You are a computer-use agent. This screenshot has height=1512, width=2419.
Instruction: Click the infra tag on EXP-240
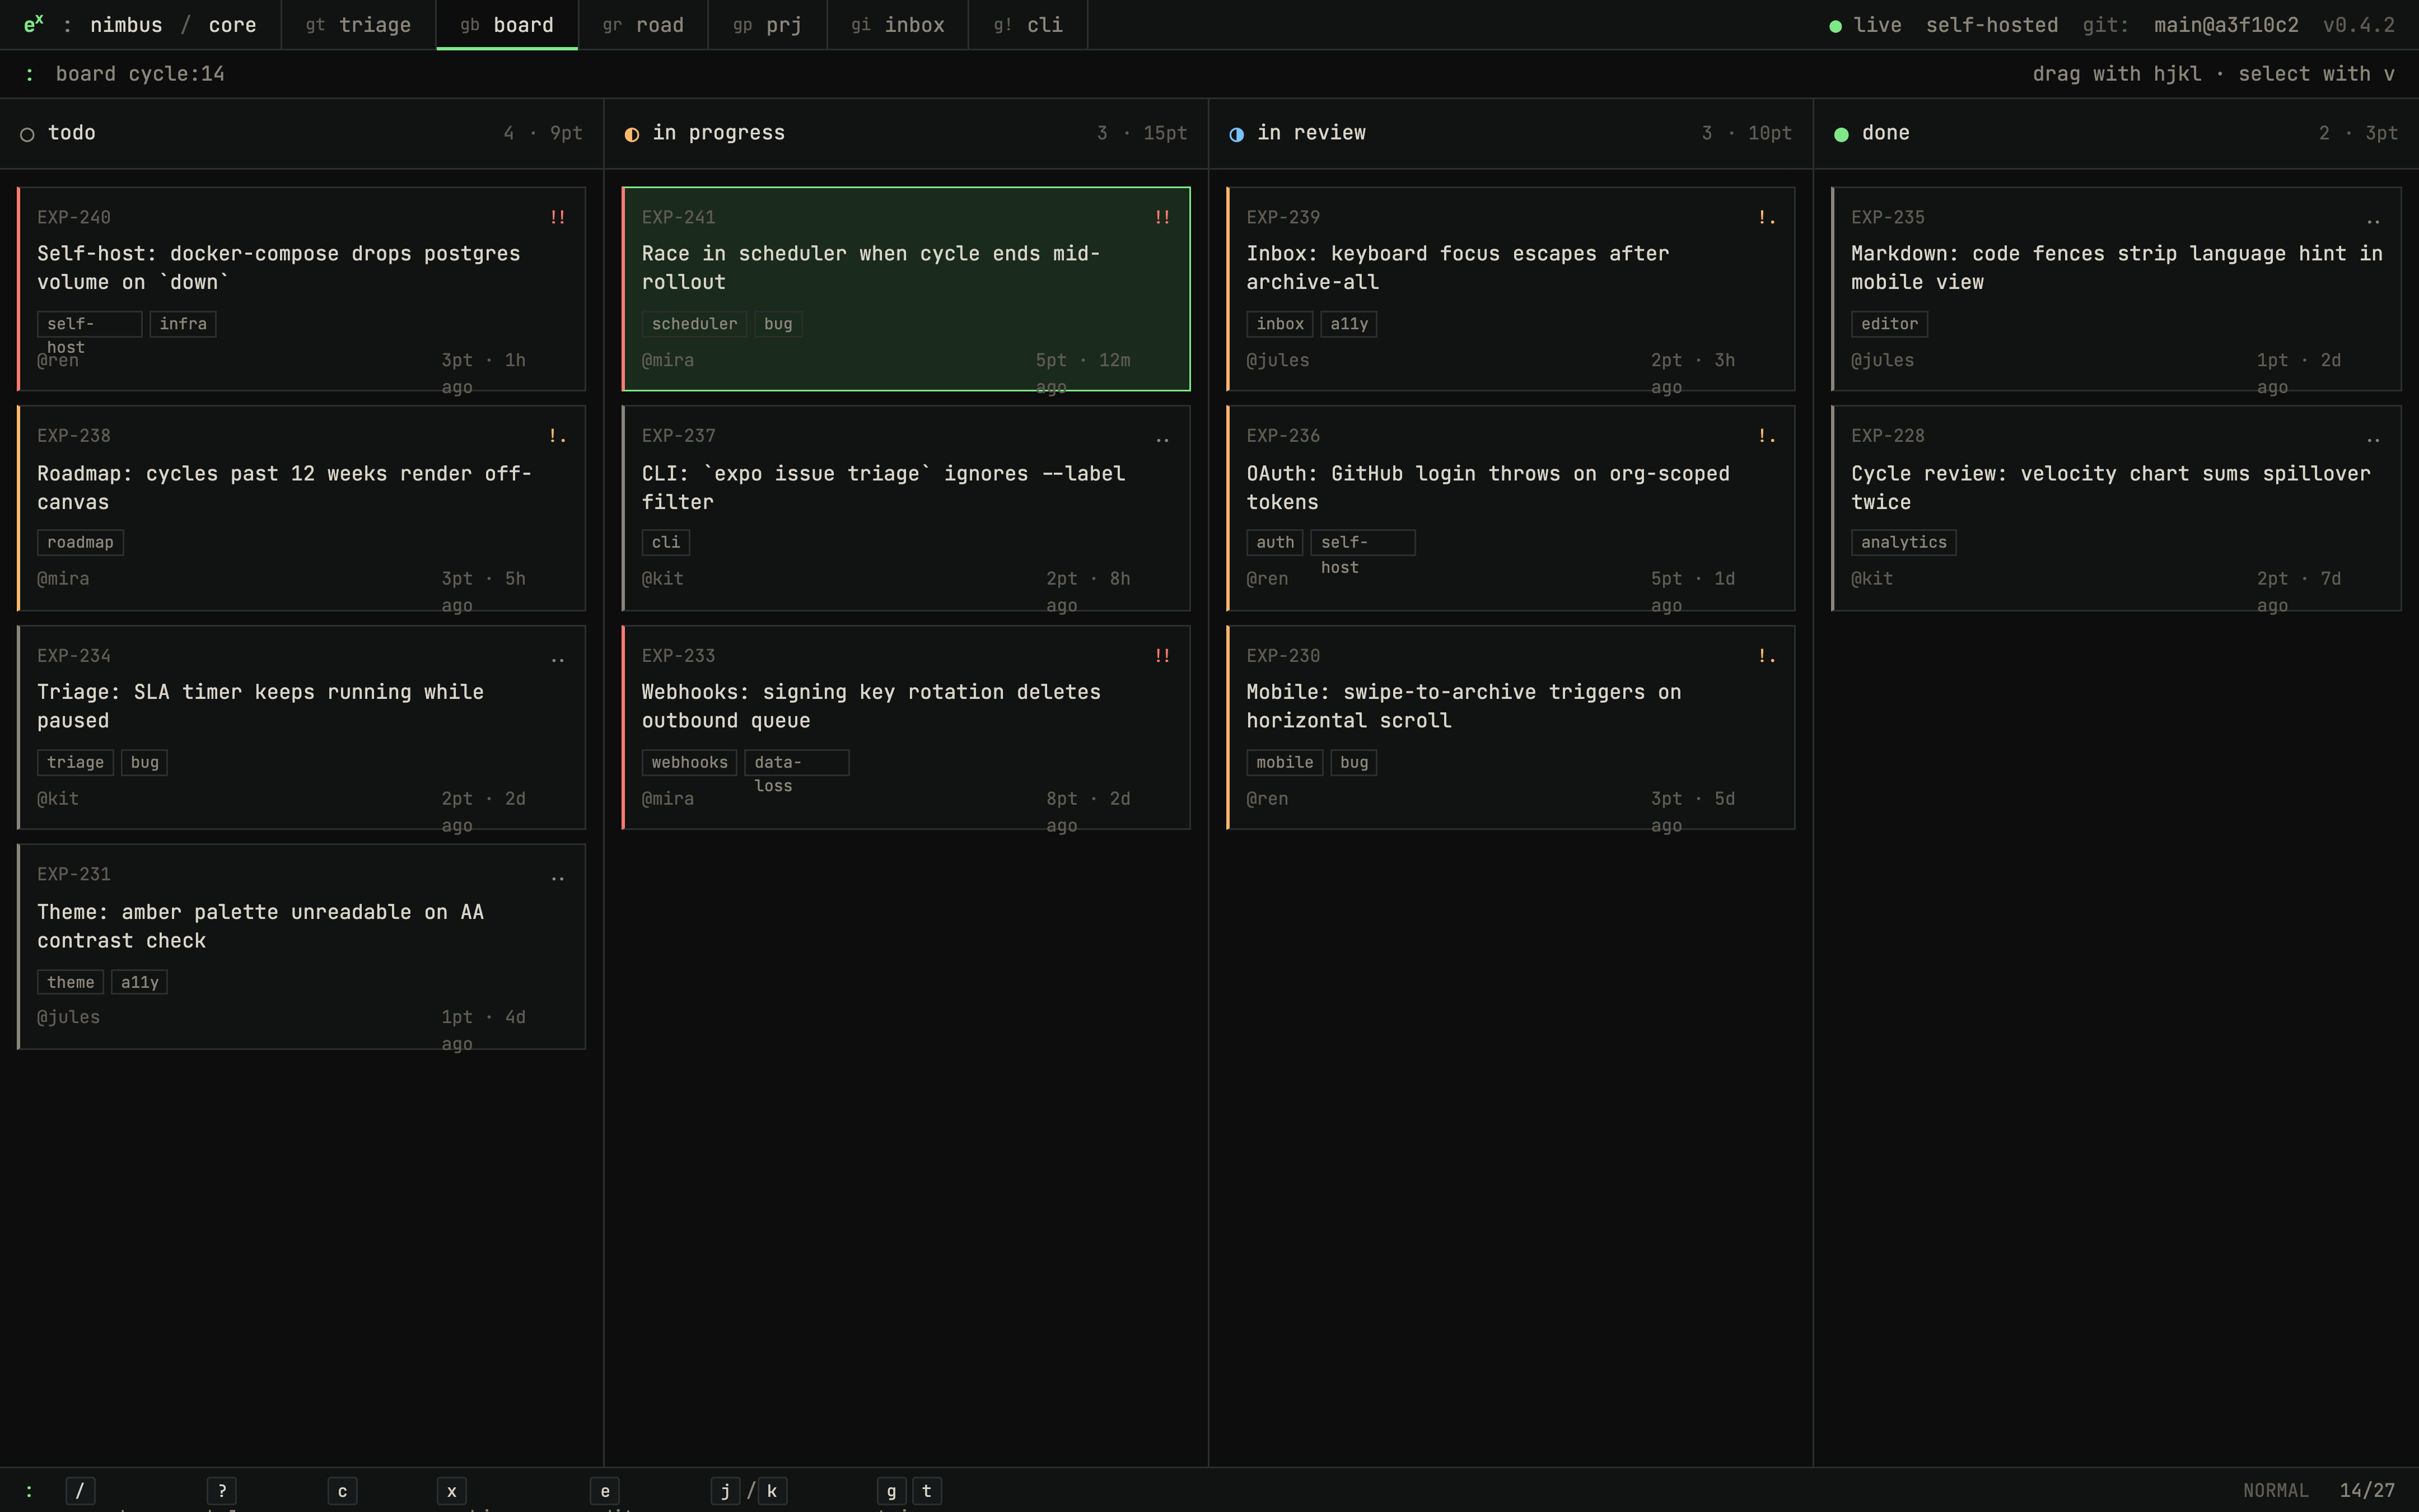(183, 324)
